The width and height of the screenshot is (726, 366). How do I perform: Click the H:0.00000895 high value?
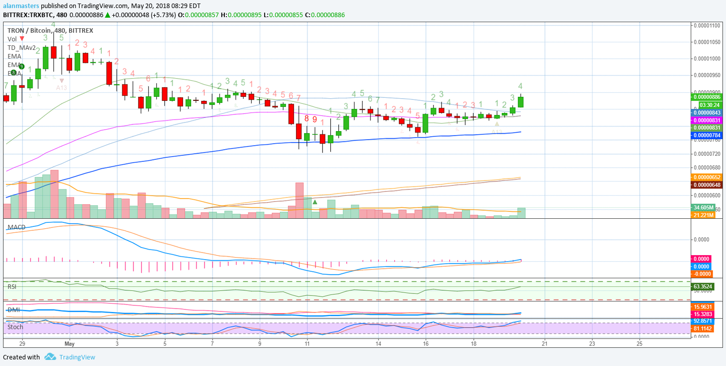[241, 15]
